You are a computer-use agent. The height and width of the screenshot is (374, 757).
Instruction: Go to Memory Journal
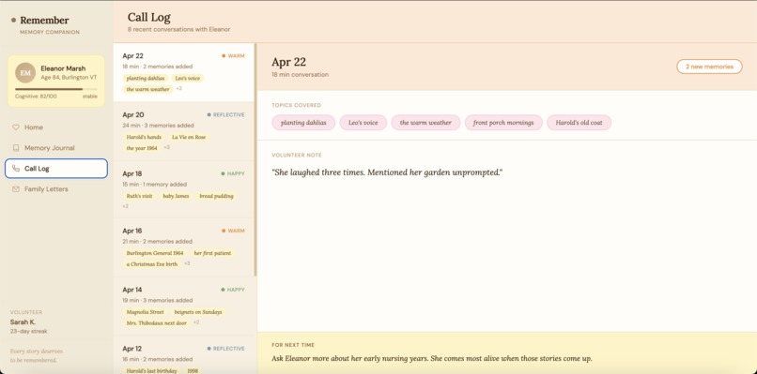[56, 148]
